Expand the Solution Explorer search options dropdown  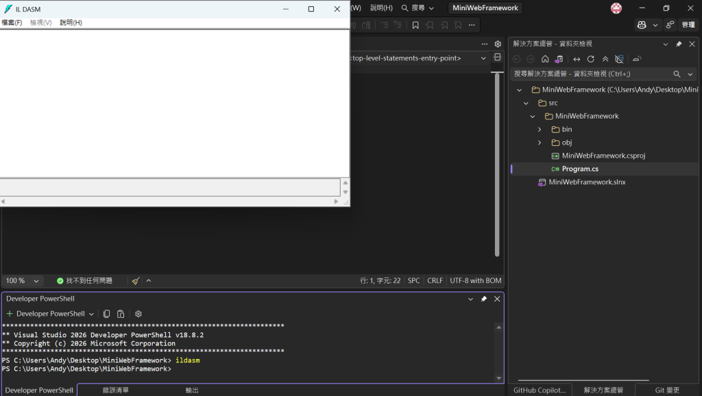[x=690, y=74]
